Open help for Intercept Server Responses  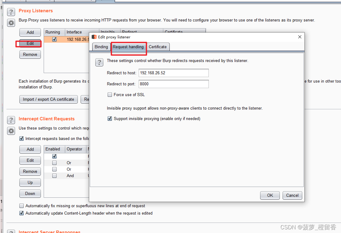[x=11, y=231]
